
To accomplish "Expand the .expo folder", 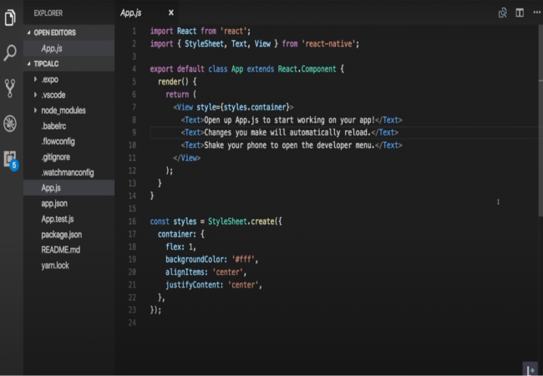I will [x=52, y=79].
